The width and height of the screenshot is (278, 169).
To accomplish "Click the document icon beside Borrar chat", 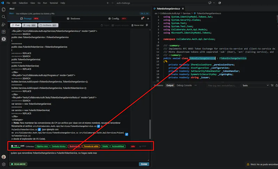I will 147,25.
